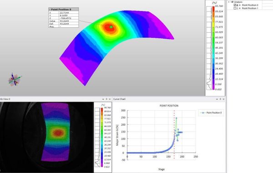
Task: Click the Point Position 0 chart legend entry
Action: click(211, 113)
